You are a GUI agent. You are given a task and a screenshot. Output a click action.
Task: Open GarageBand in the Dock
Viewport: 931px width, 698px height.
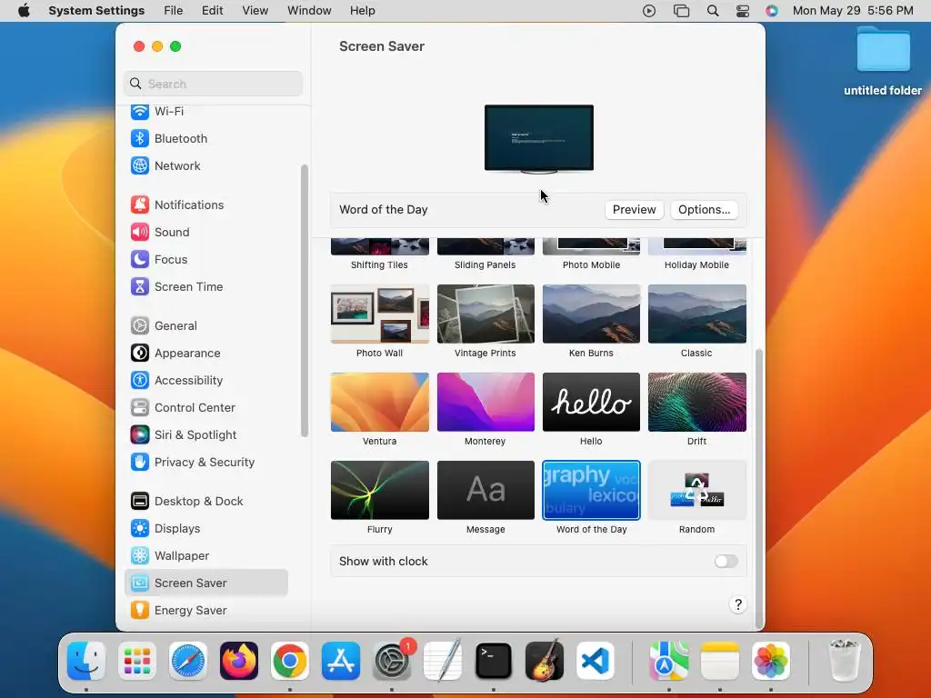click(545, 661)
